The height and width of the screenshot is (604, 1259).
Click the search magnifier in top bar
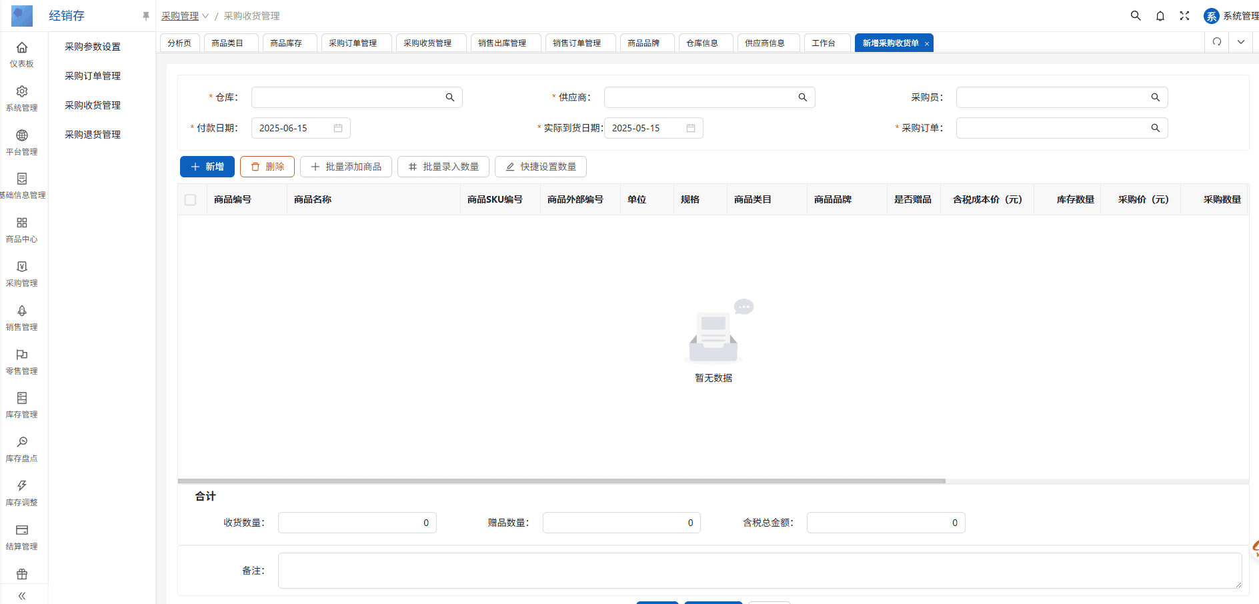[x=1136, y=16]
